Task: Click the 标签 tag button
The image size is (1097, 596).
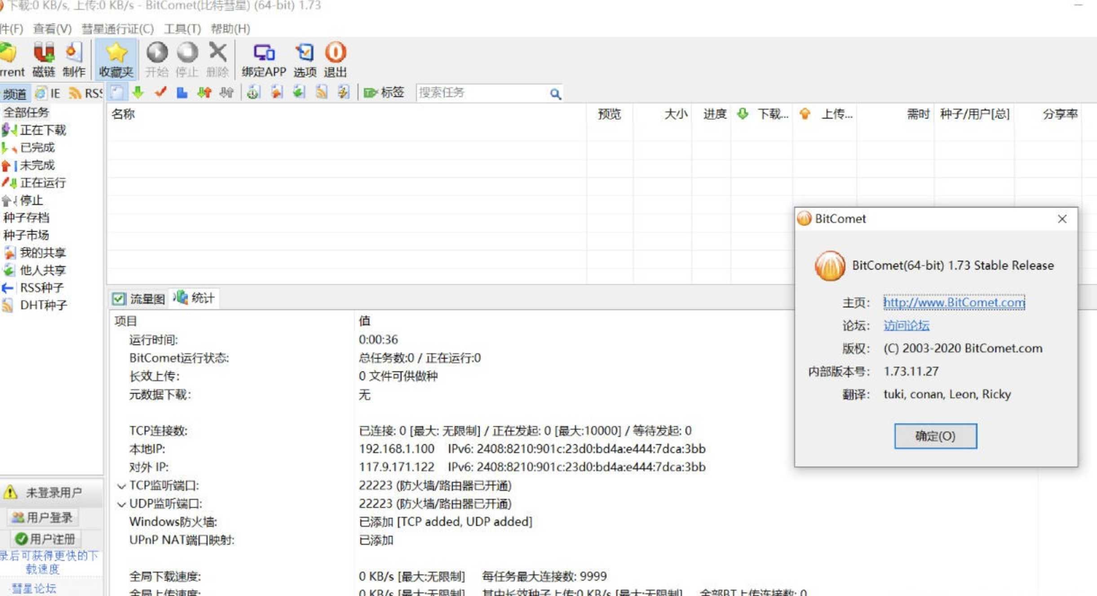Action: [x=384, y=93]
